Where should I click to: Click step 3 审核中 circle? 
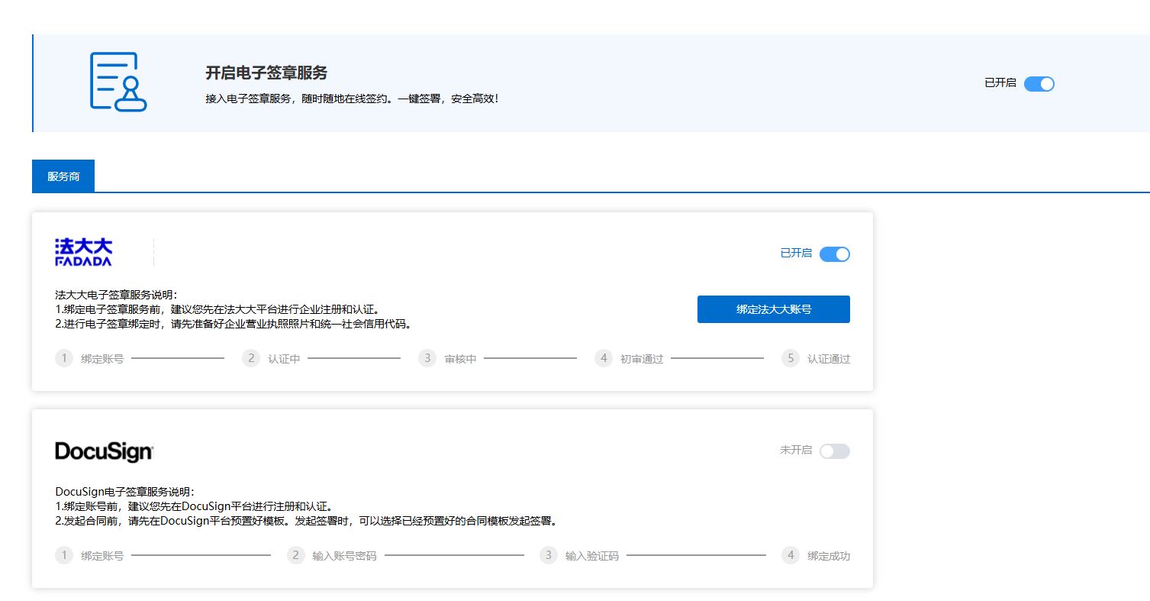[x=427, y=358]
